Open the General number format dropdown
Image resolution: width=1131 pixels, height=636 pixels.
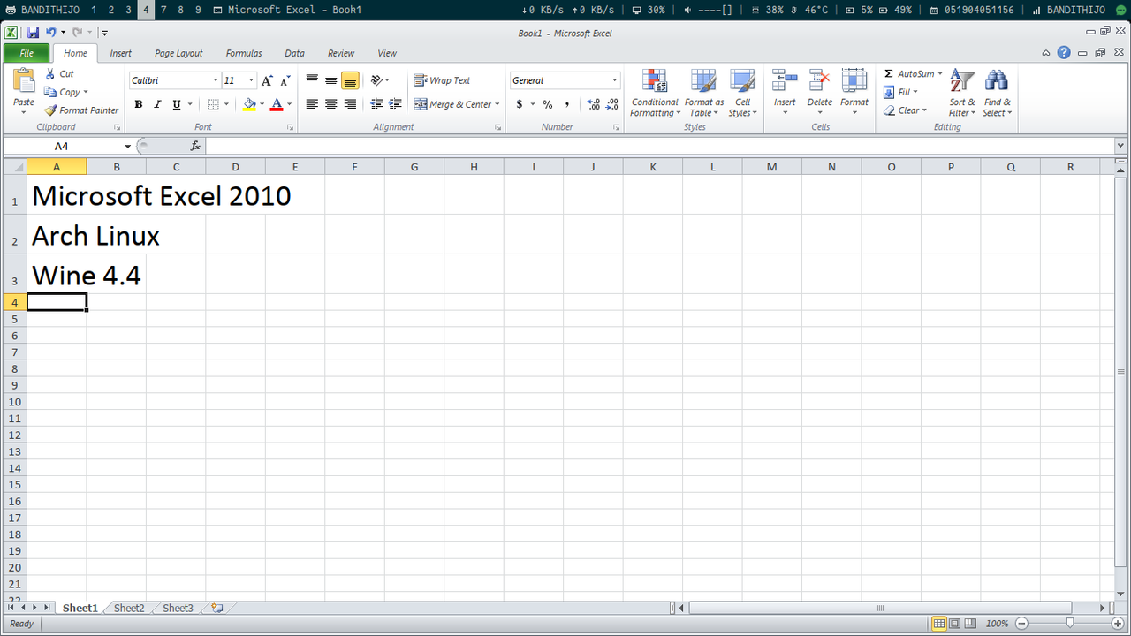pos(615,80)
